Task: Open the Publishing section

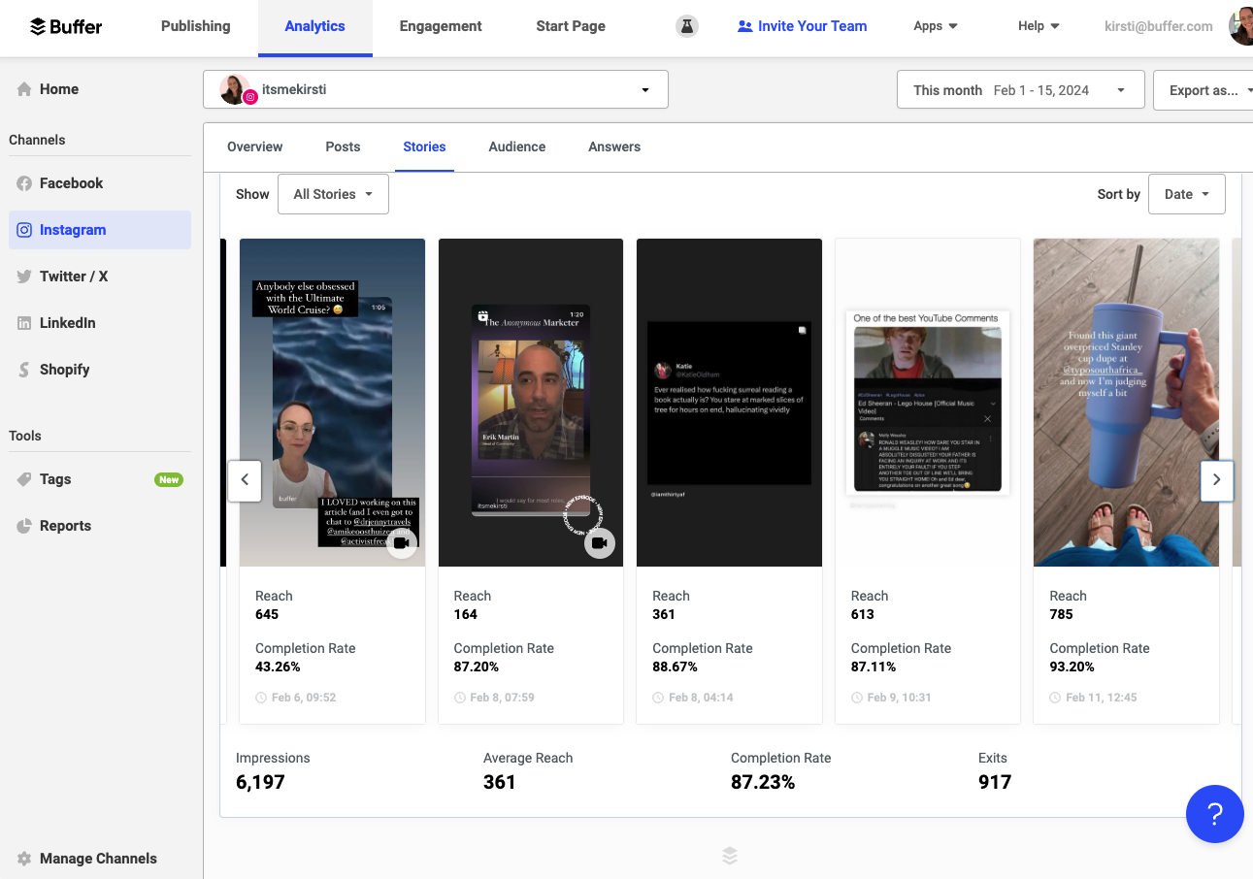Action: click(195, 26)
